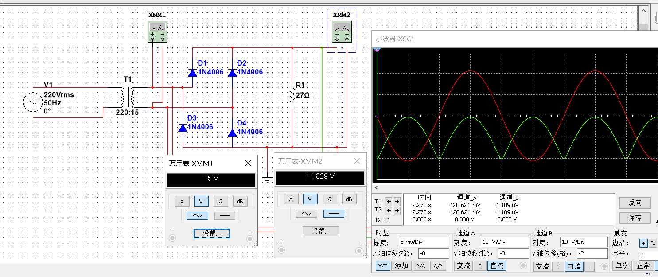The width and height of the screenshot is (658, 277).
Task: Switch XMM1 to dB mode
Action: pyautogui.click(x=240, y=201)
